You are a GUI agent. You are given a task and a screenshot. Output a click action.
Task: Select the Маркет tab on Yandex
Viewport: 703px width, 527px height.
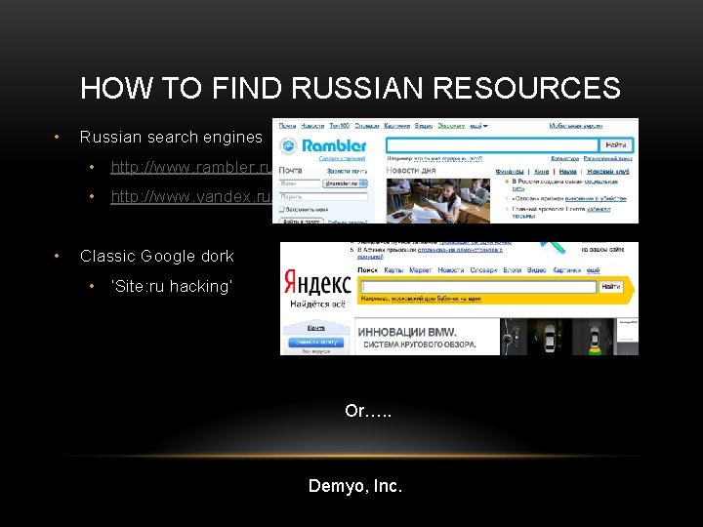pos(421,269)
